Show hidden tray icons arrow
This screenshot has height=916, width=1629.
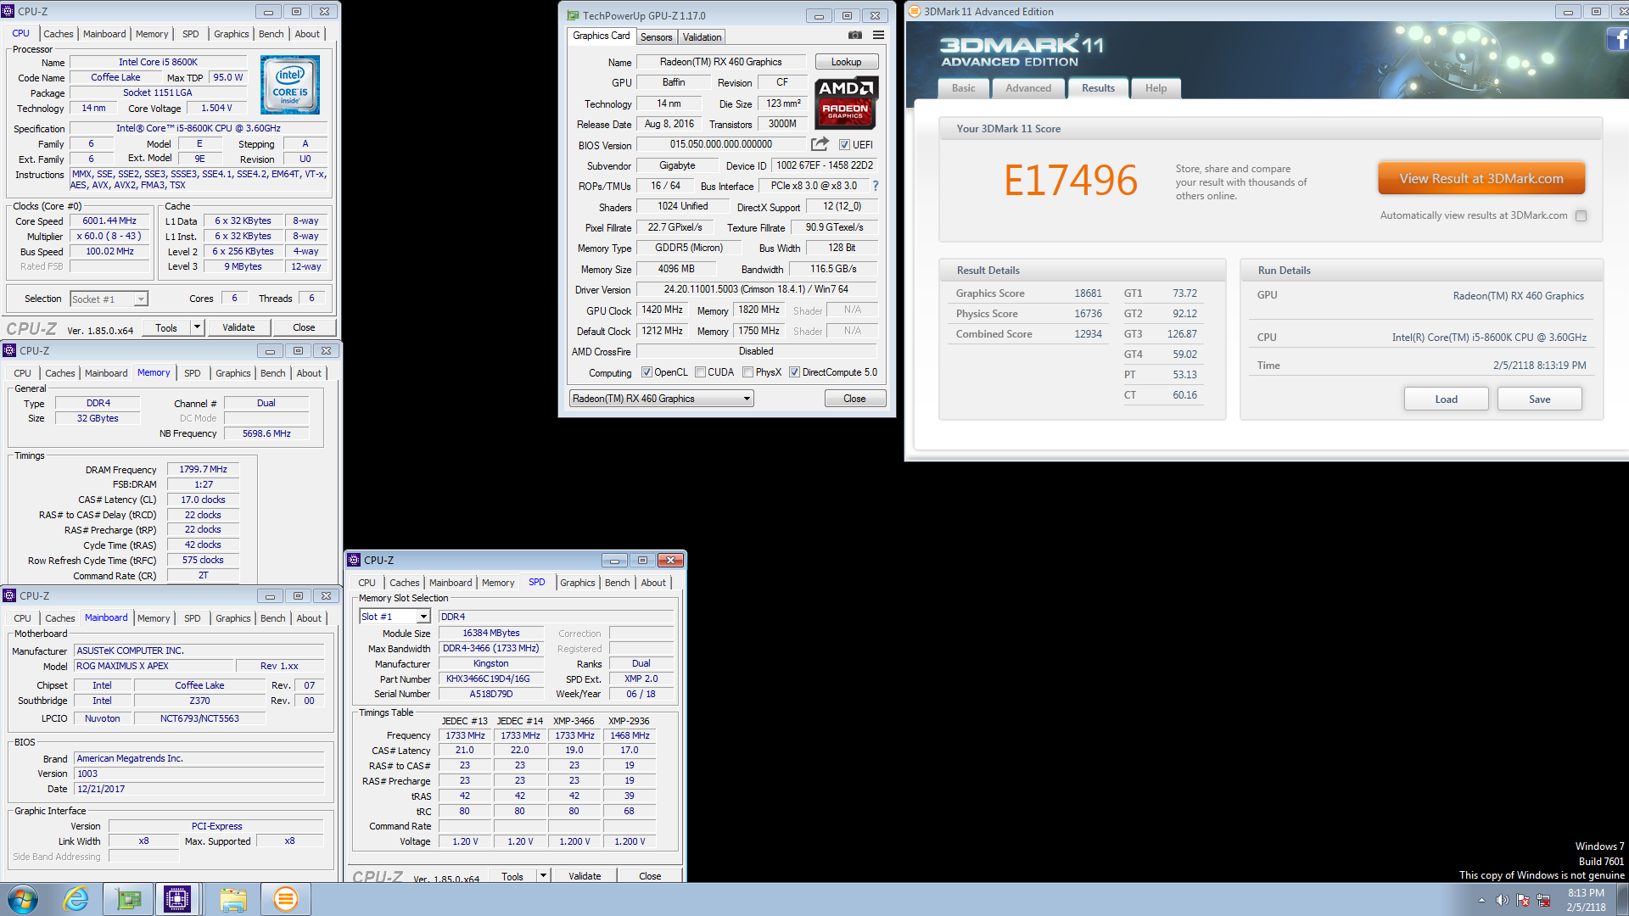coord(1481,900)
